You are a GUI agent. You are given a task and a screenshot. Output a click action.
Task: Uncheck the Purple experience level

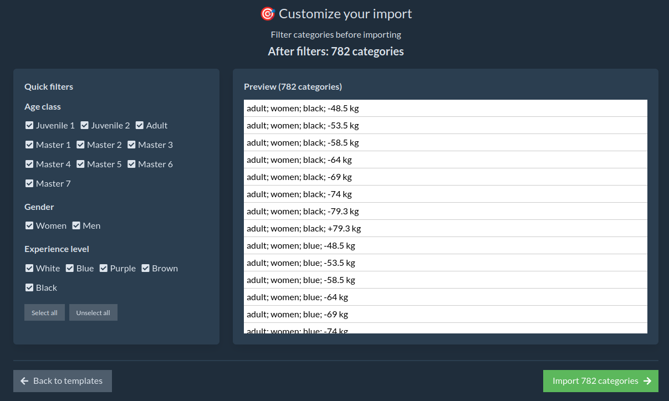coord(104,269)
